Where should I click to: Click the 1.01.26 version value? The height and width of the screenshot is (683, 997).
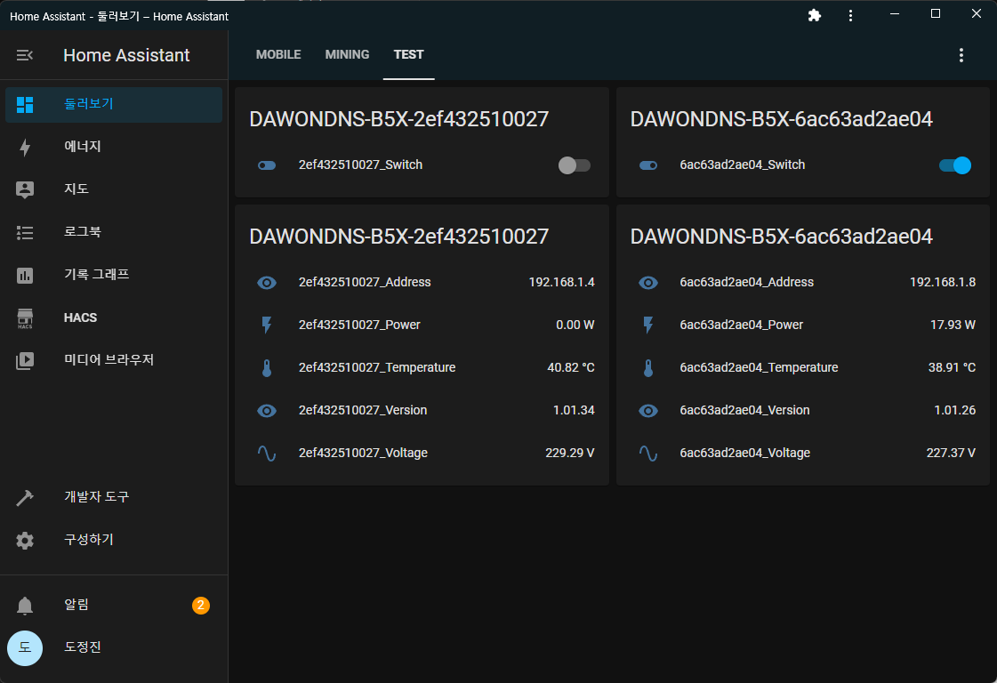click(954, 410)
